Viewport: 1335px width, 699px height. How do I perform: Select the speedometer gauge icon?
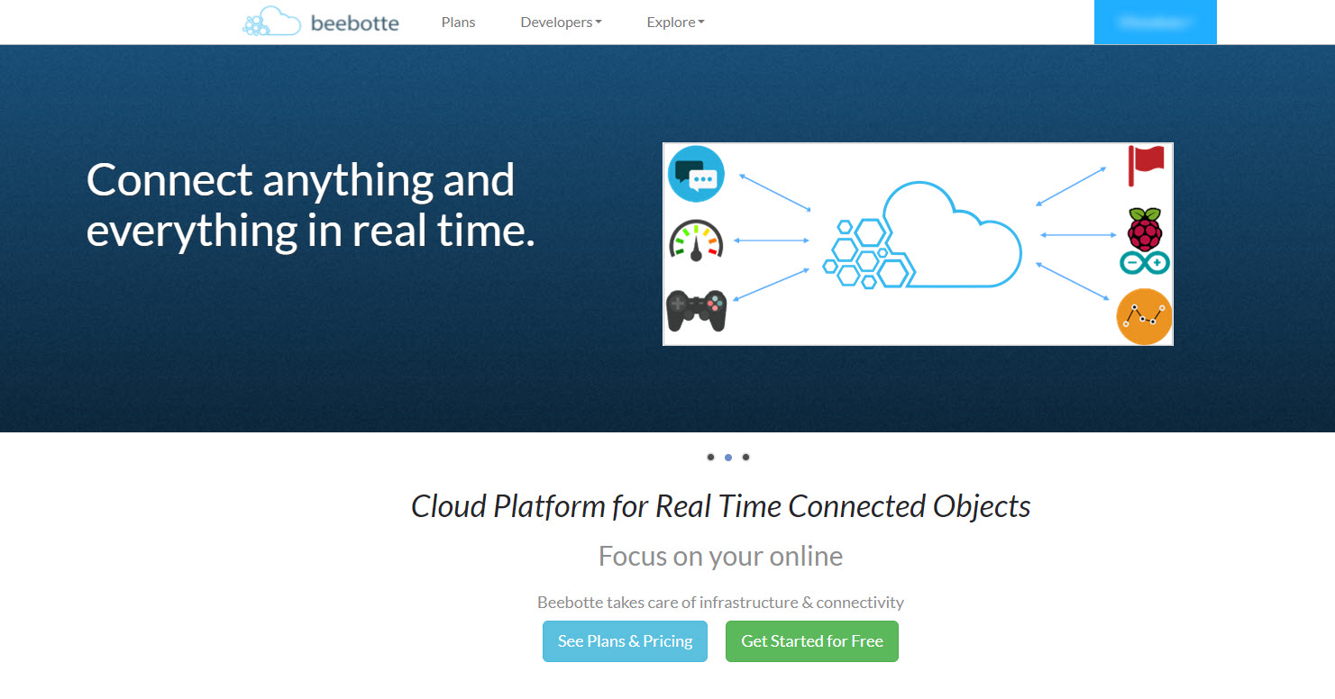click(x=695, y=240)
